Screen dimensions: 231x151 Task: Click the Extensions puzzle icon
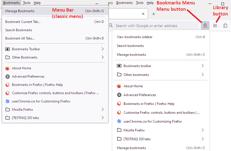tap(225, 25)
